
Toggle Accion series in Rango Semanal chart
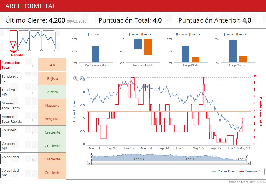[x=229, y=34]
